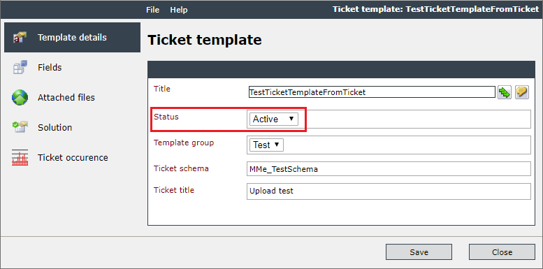Click the Template details sidebar icon

coord(20,38)
